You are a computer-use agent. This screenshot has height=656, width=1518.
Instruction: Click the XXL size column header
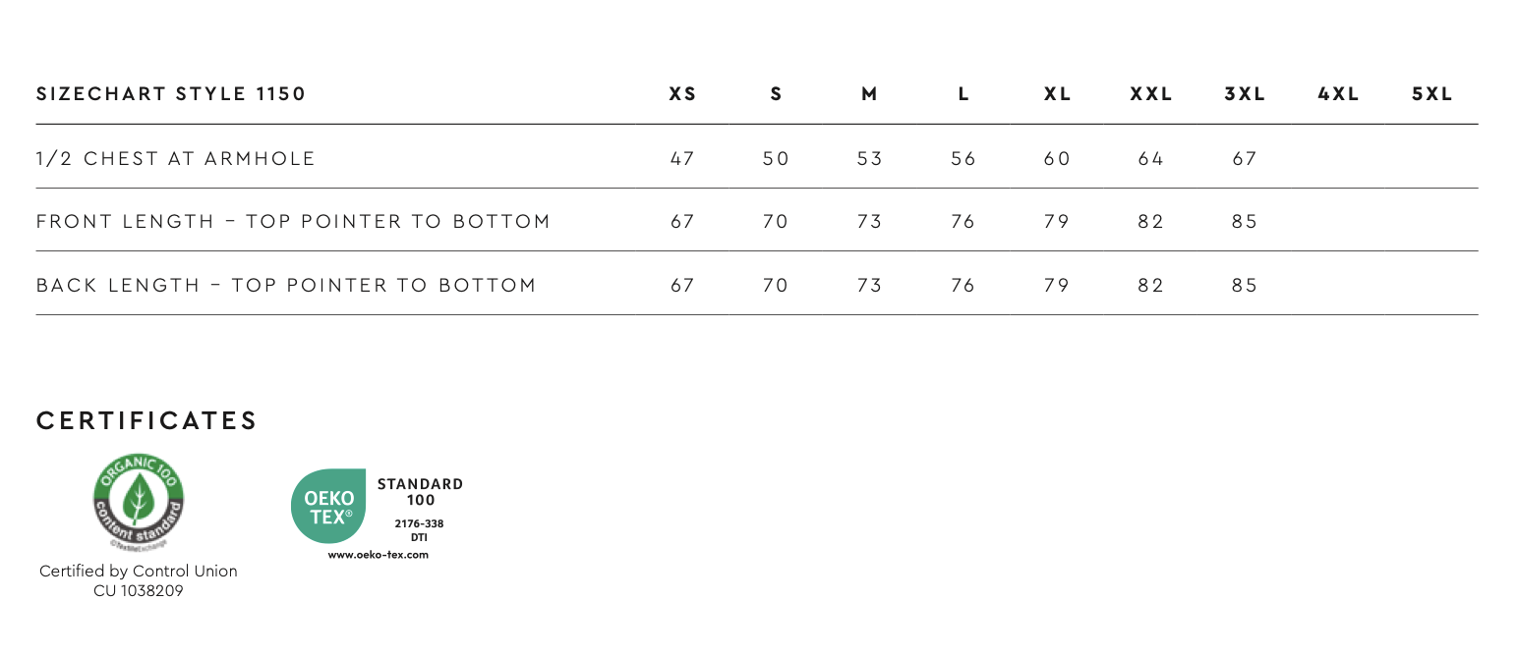pos(1151,94)
